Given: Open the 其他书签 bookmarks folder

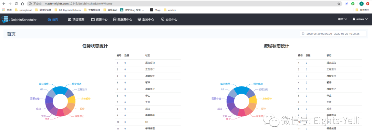Looking at the screenshot, I should [x=362, y=10].
